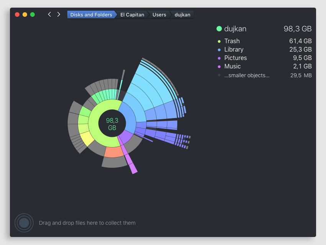
Task: Click the green dot beside dujkan title
Action: click(x=219, y=29)
